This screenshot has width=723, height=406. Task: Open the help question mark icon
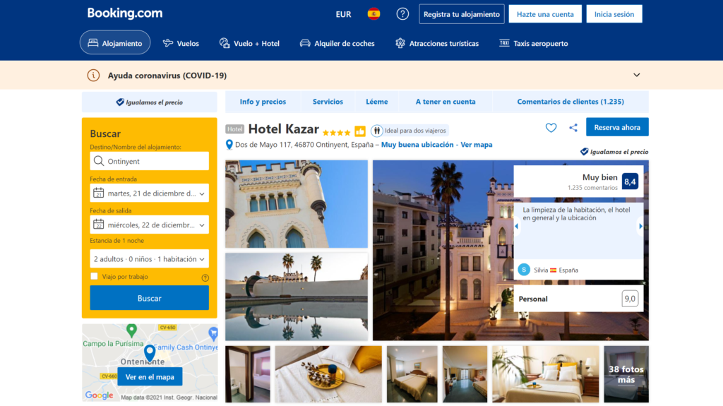[x=402, y=14]
